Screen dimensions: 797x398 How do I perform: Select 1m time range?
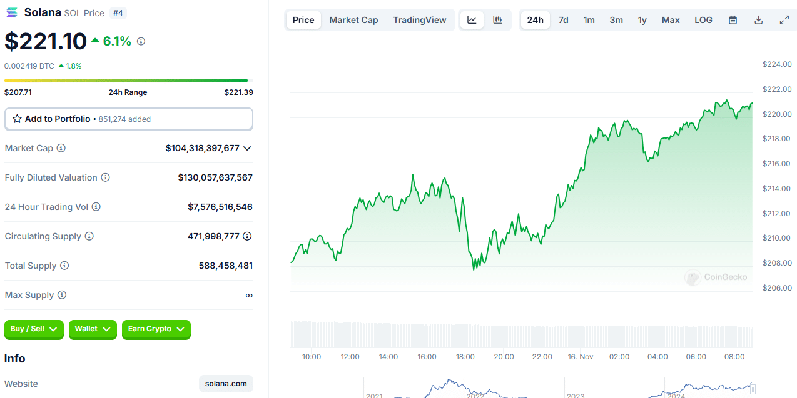(x=589, y=20)
